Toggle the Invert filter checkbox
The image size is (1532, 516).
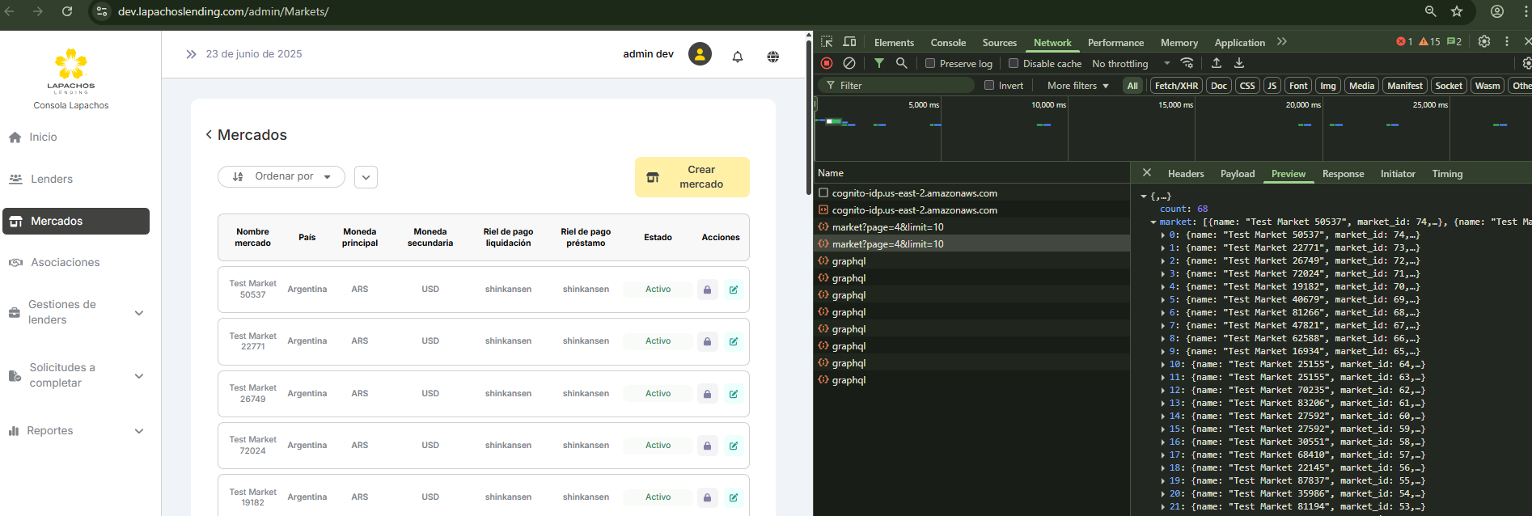point(989,85)
